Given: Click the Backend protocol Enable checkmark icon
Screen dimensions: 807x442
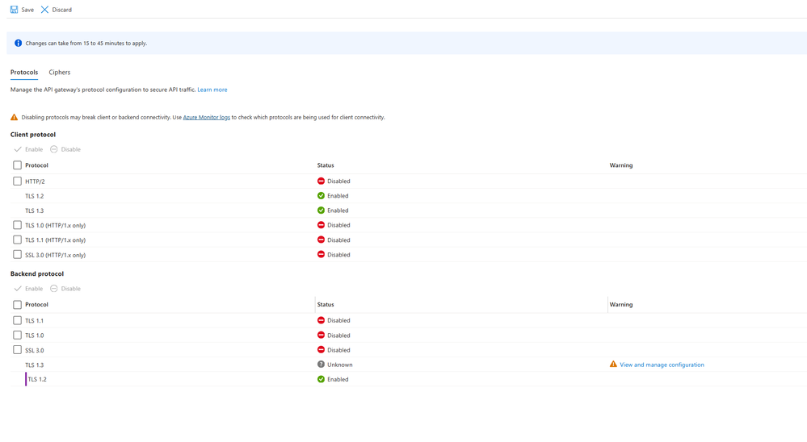Looking at the screenshot, I should (x=18, y=288).
